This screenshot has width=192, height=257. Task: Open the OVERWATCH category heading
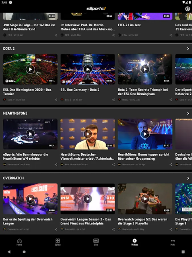(x=13, y=178)
